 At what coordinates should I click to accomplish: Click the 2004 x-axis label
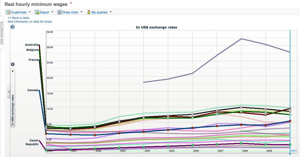point(147,151)
